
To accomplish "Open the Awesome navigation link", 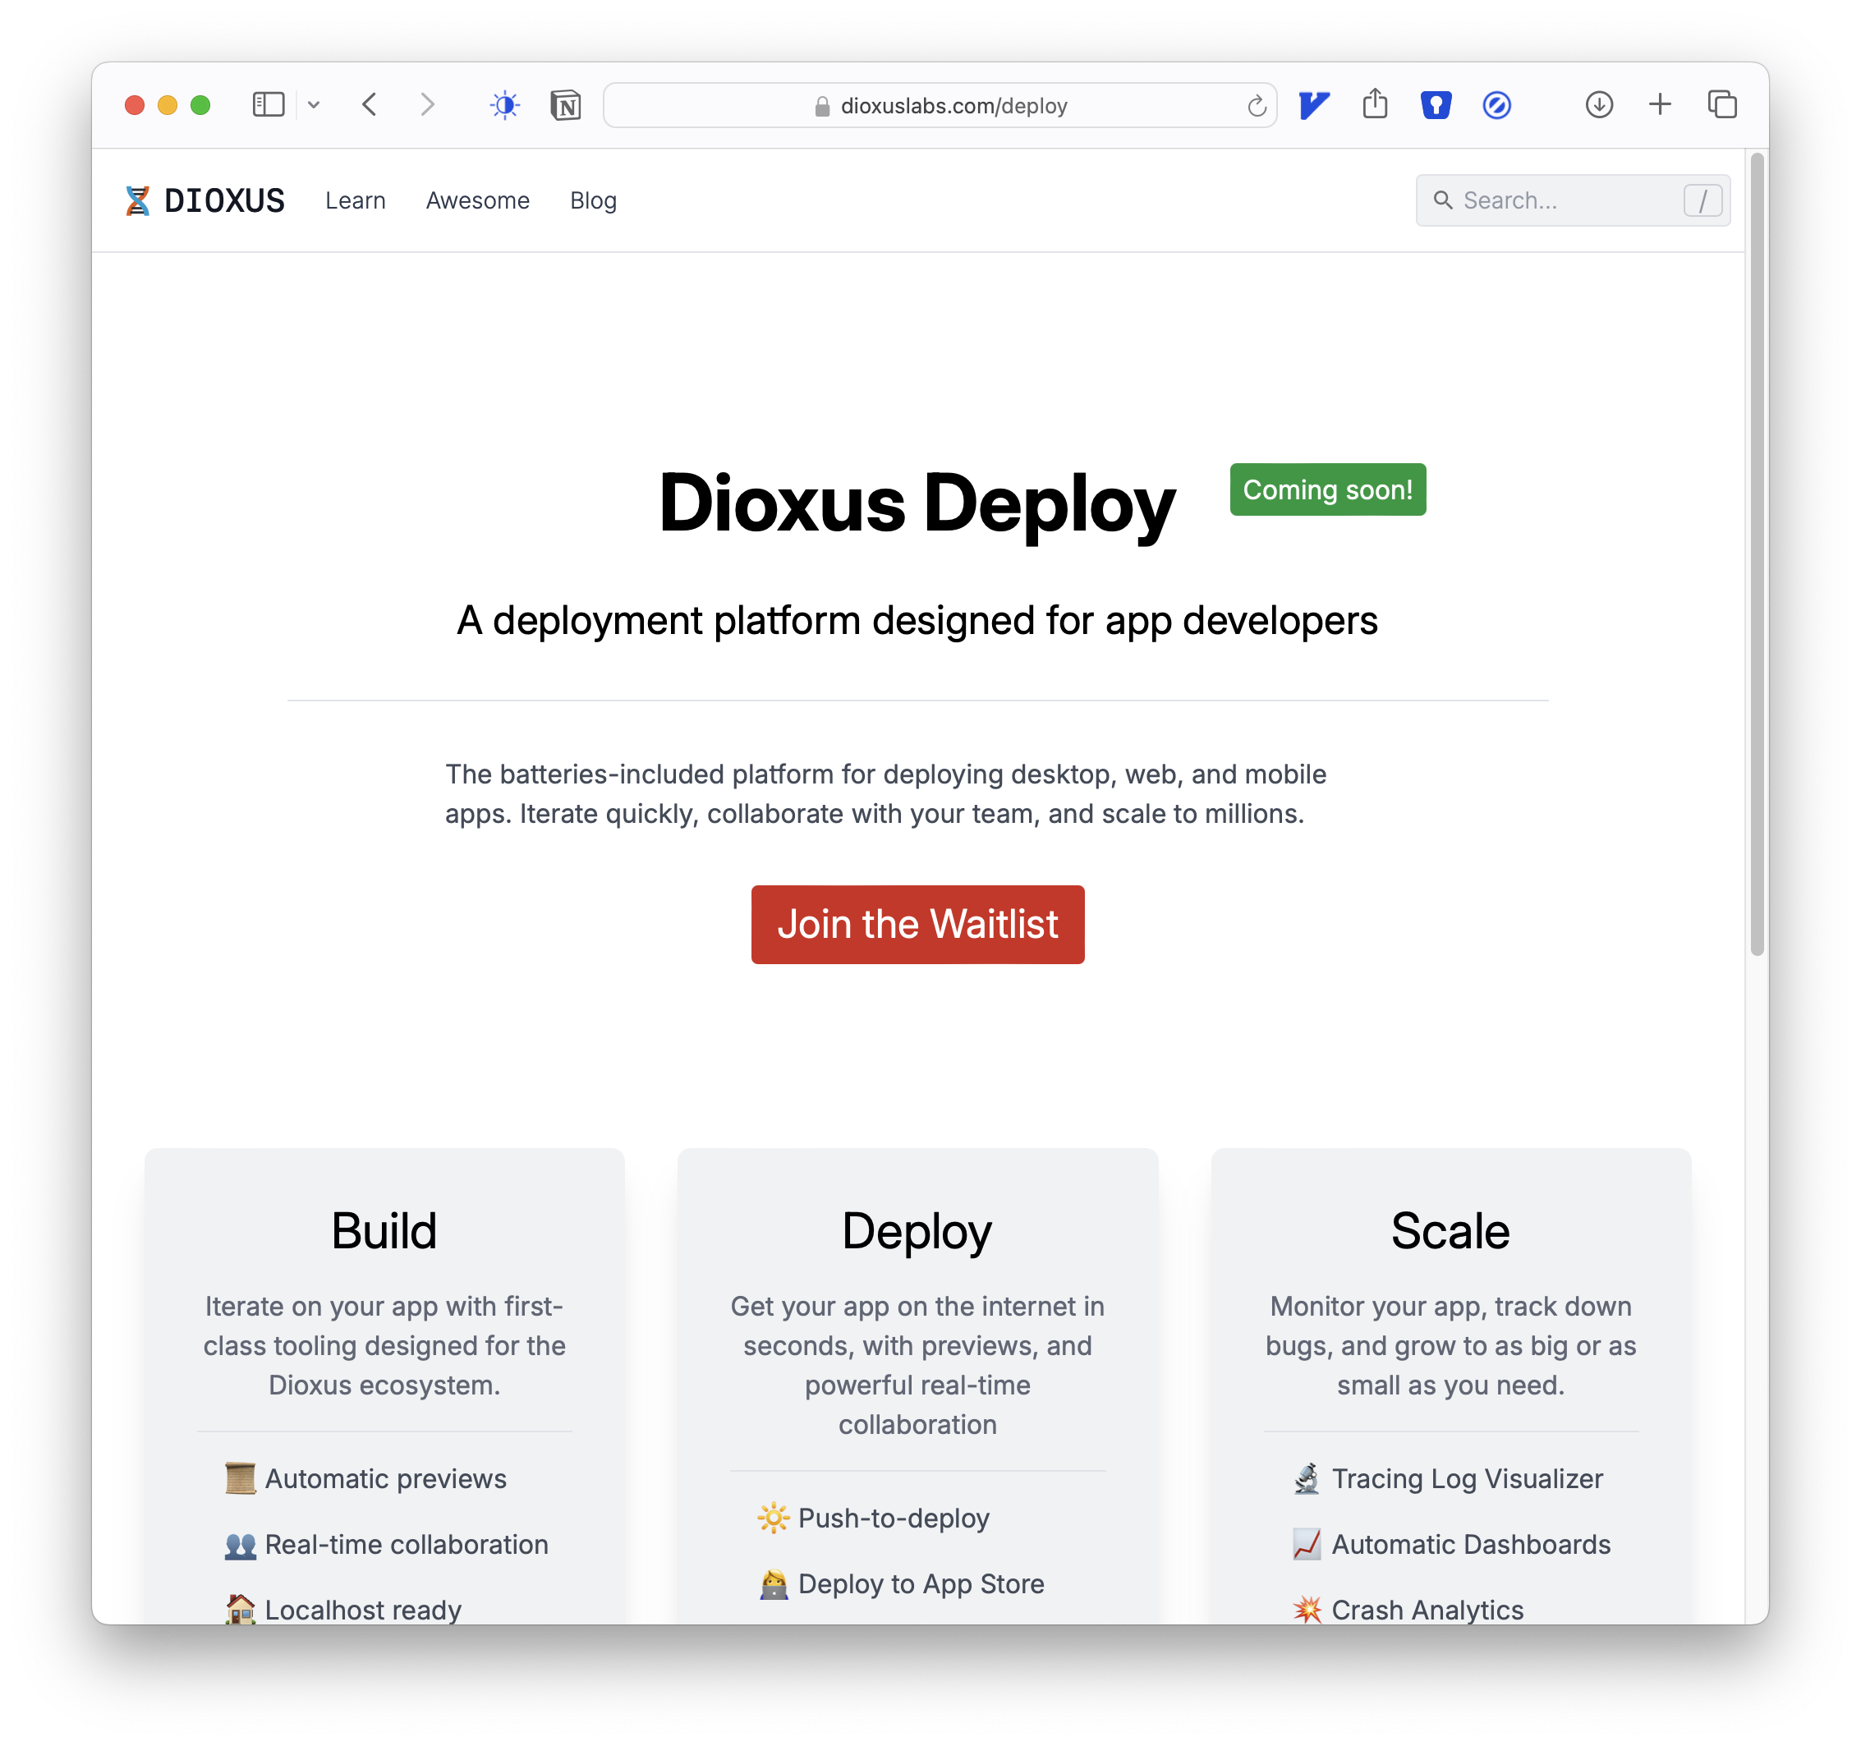I will pyautogui.click(x=477, y=200).
